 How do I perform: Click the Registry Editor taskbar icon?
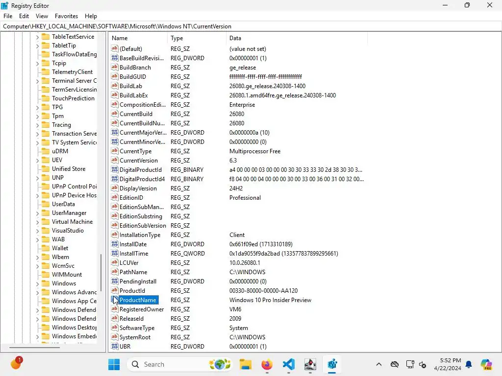[332, 364]
